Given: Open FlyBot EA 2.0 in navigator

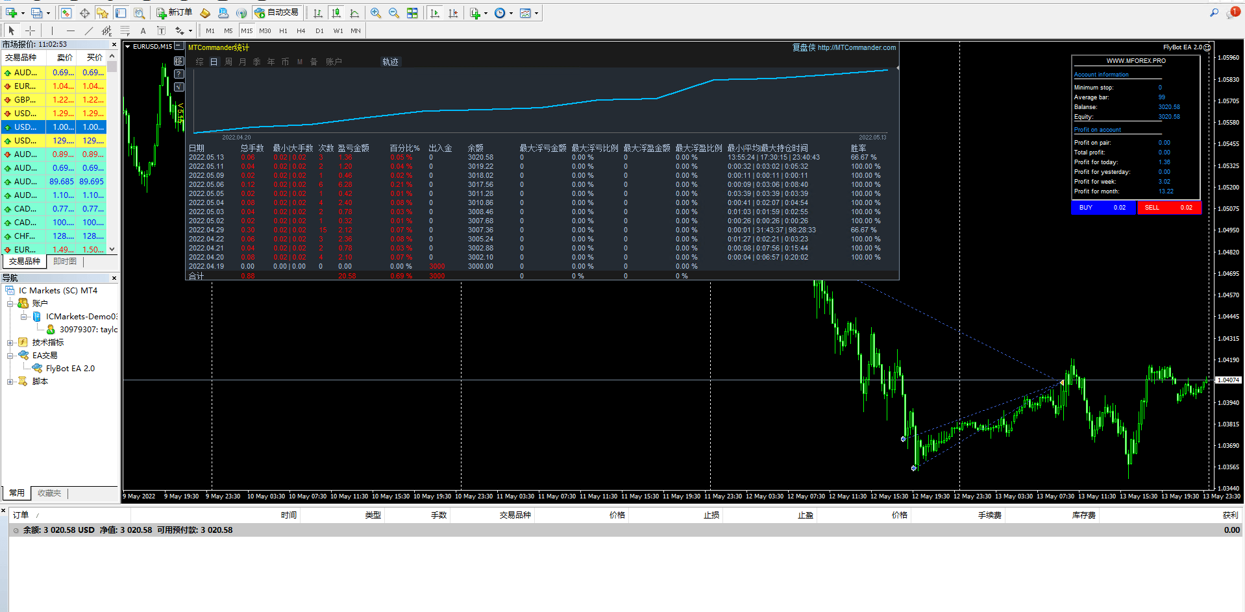Looking at the screenshot, I should pyautogui.click(x=70, y=369).
